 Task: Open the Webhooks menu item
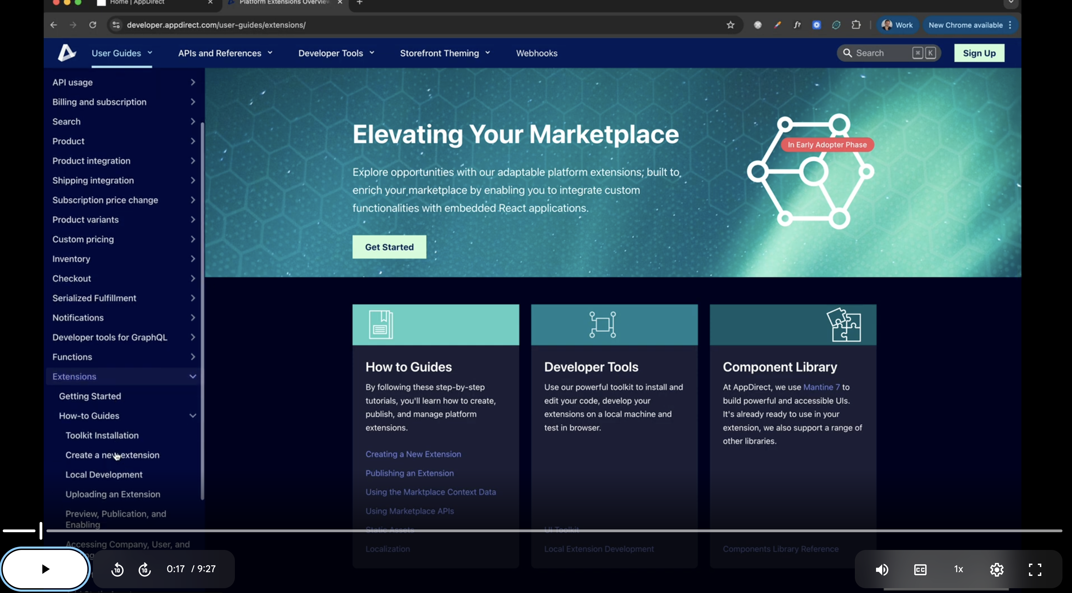tap(536, 53)
